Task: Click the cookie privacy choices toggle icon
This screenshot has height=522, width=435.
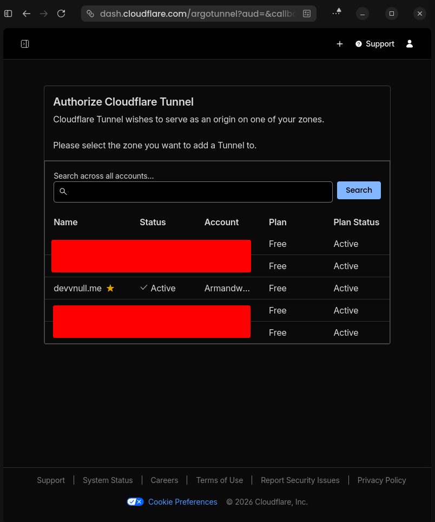Action: coord(135,501)
